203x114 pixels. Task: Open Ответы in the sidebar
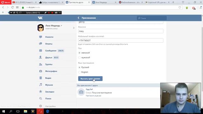pos(57,44)
